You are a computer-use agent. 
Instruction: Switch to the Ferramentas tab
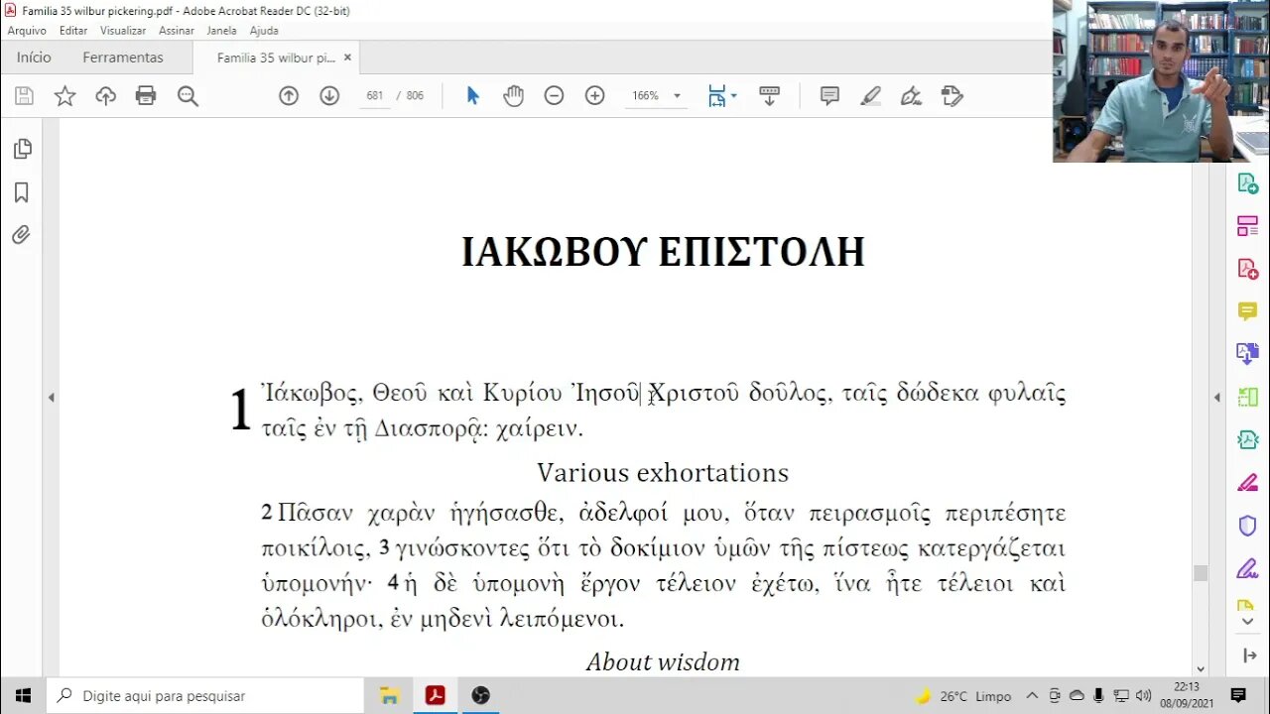(123, 58)
